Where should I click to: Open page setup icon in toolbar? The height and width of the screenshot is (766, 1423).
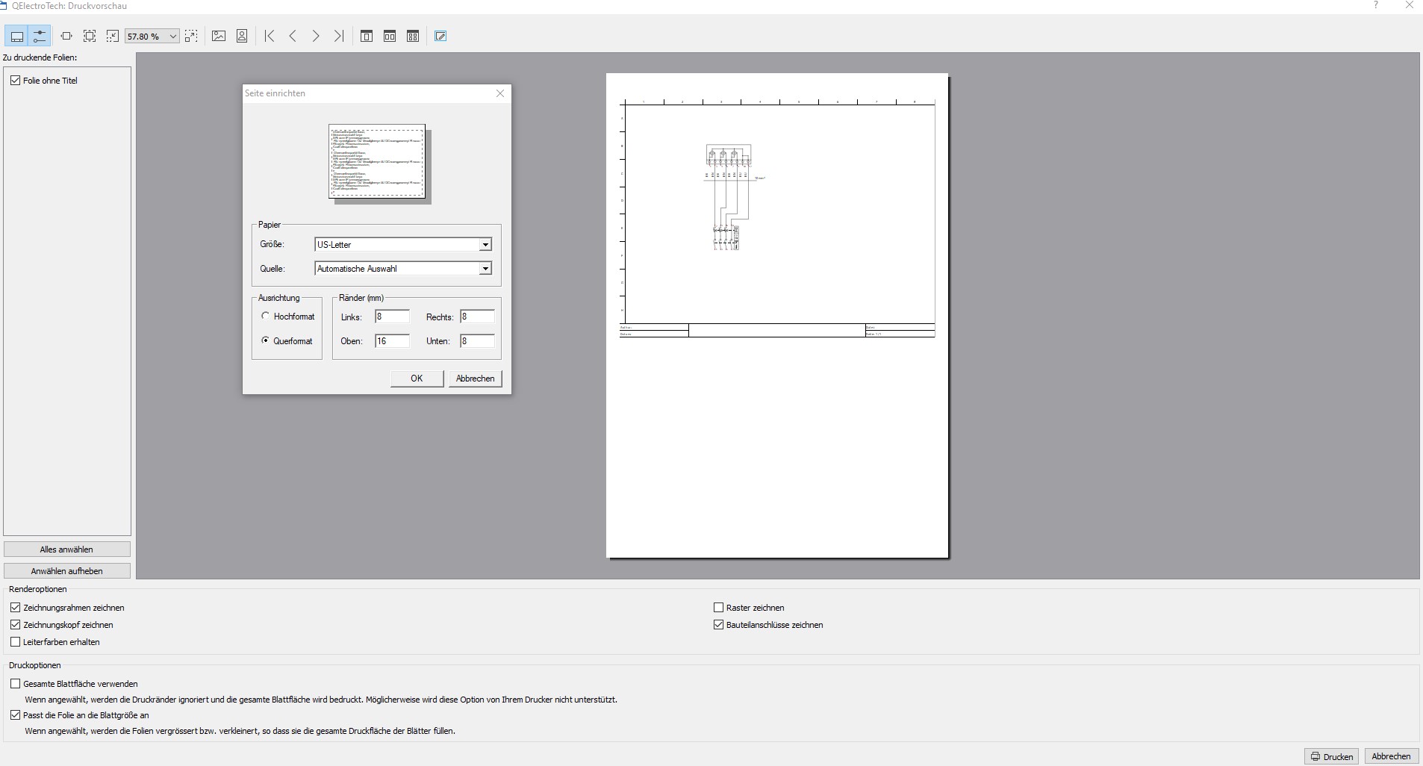[440, 36]
